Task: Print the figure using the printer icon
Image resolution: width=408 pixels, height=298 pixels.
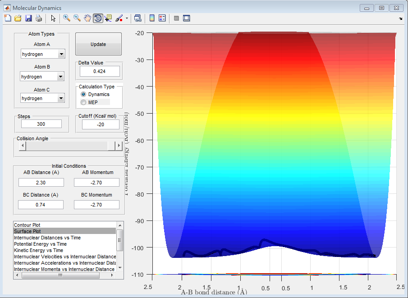Action: point(39,18)
